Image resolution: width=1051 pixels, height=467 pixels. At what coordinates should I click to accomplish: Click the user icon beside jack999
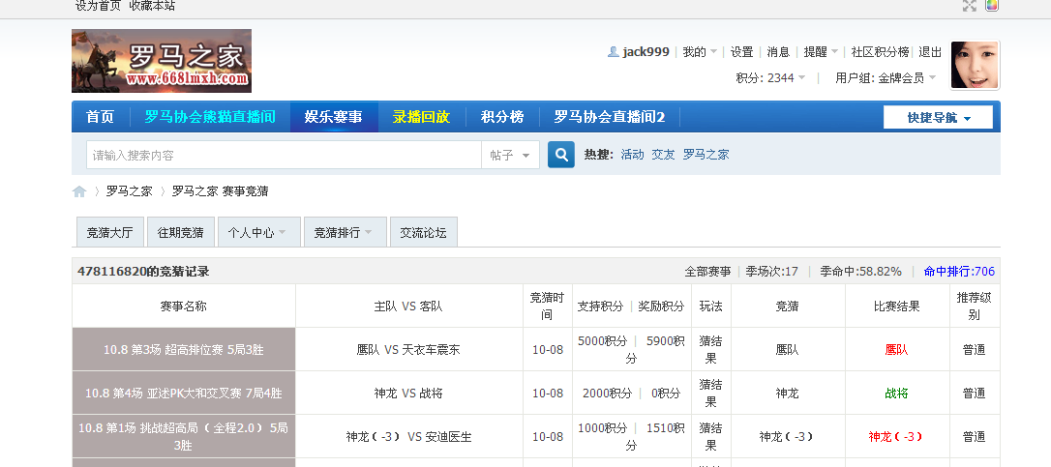(613, 52)
